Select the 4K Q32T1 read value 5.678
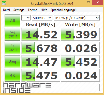This screenshot has height=95, width=104. (41, 48)
